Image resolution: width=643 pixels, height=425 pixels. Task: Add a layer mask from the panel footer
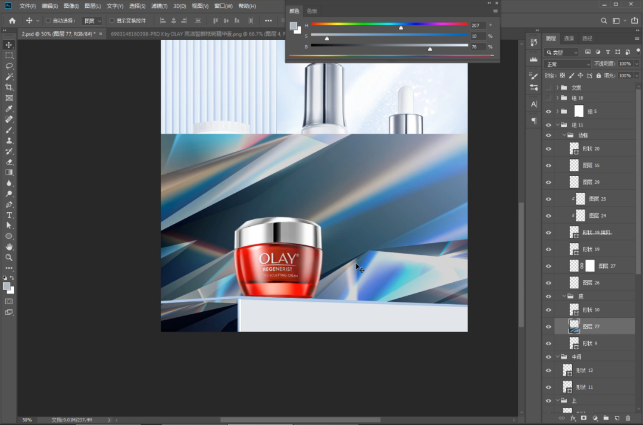point(583,418)
